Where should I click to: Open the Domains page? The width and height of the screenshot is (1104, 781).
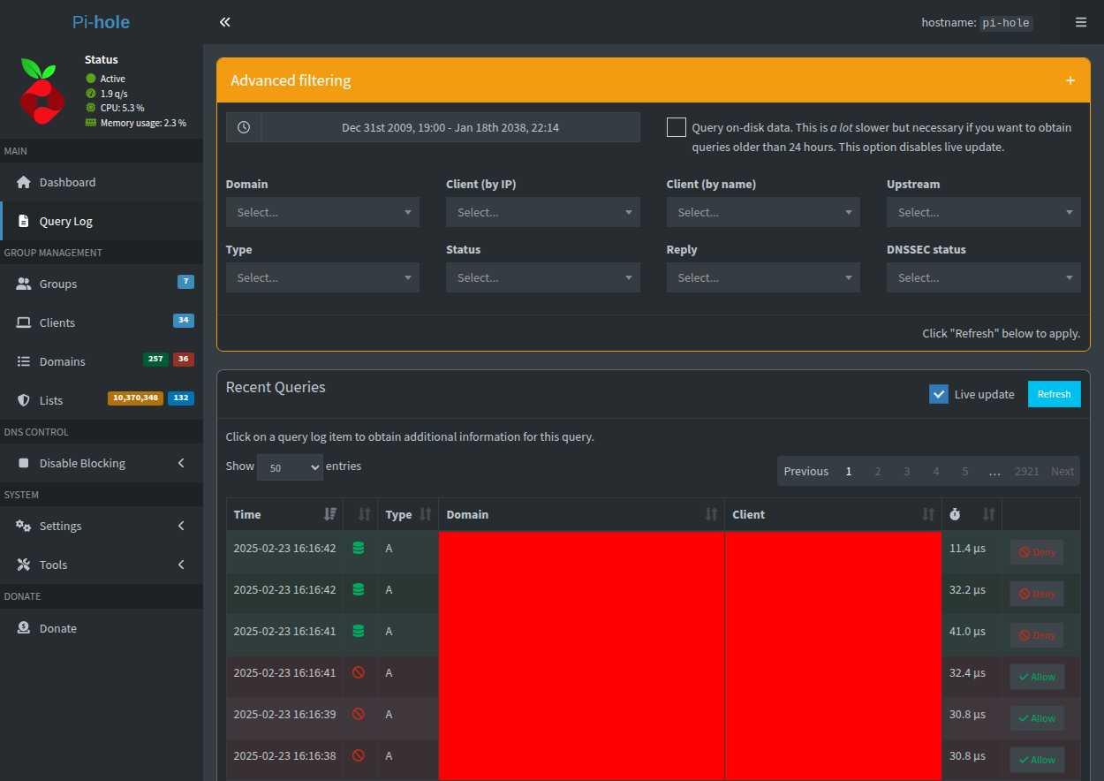[102, 361]
